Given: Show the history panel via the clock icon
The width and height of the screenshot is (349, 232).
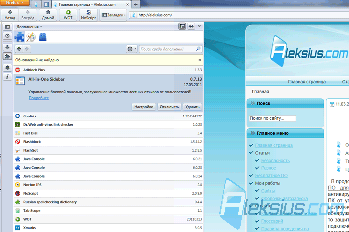Looking at the screenshot, I should click(7, 36).
